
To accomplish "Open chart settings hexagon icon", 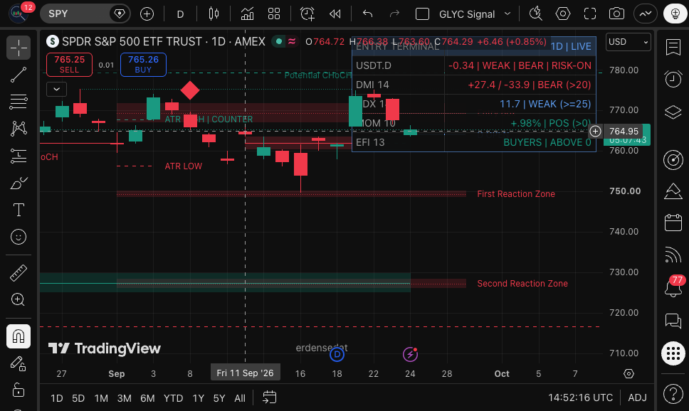I will click(563, 14).
